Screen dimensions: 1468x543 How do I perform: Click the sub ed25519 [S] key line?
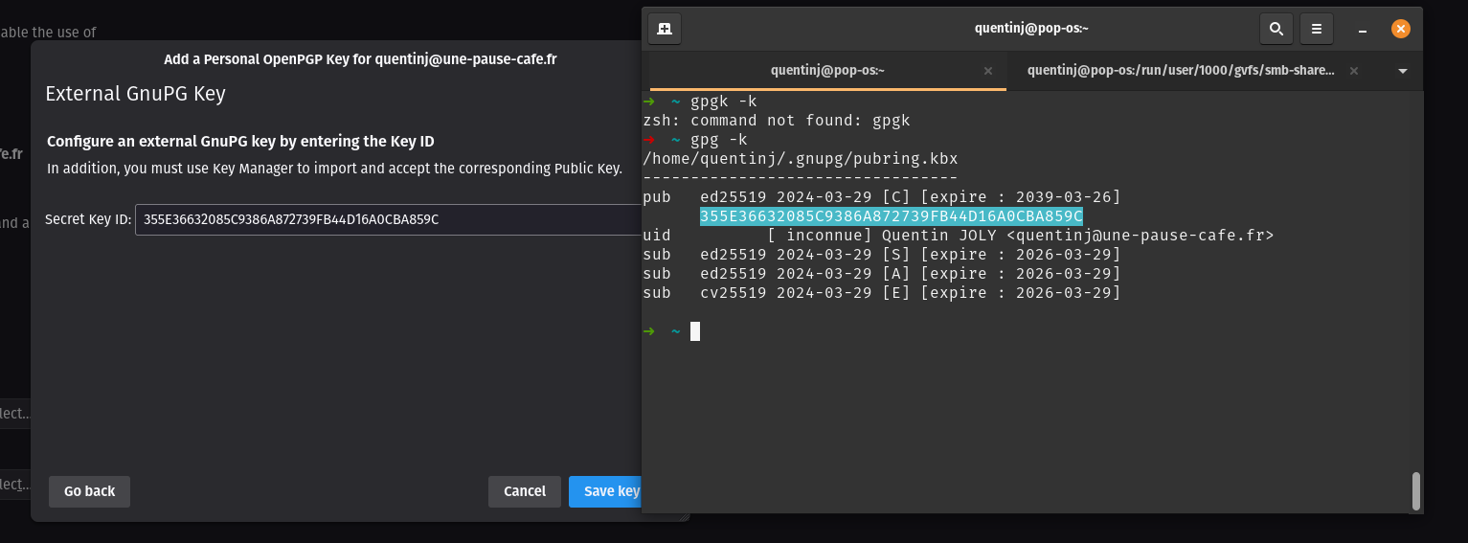click(881, 255)
